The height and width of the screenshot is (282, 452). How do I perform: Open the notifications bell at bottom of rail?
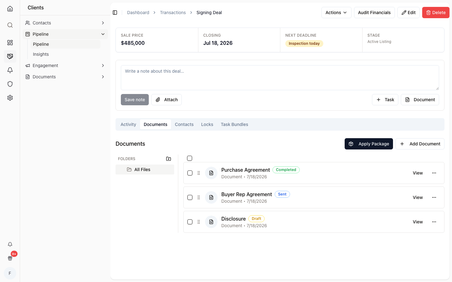(10, 244)
